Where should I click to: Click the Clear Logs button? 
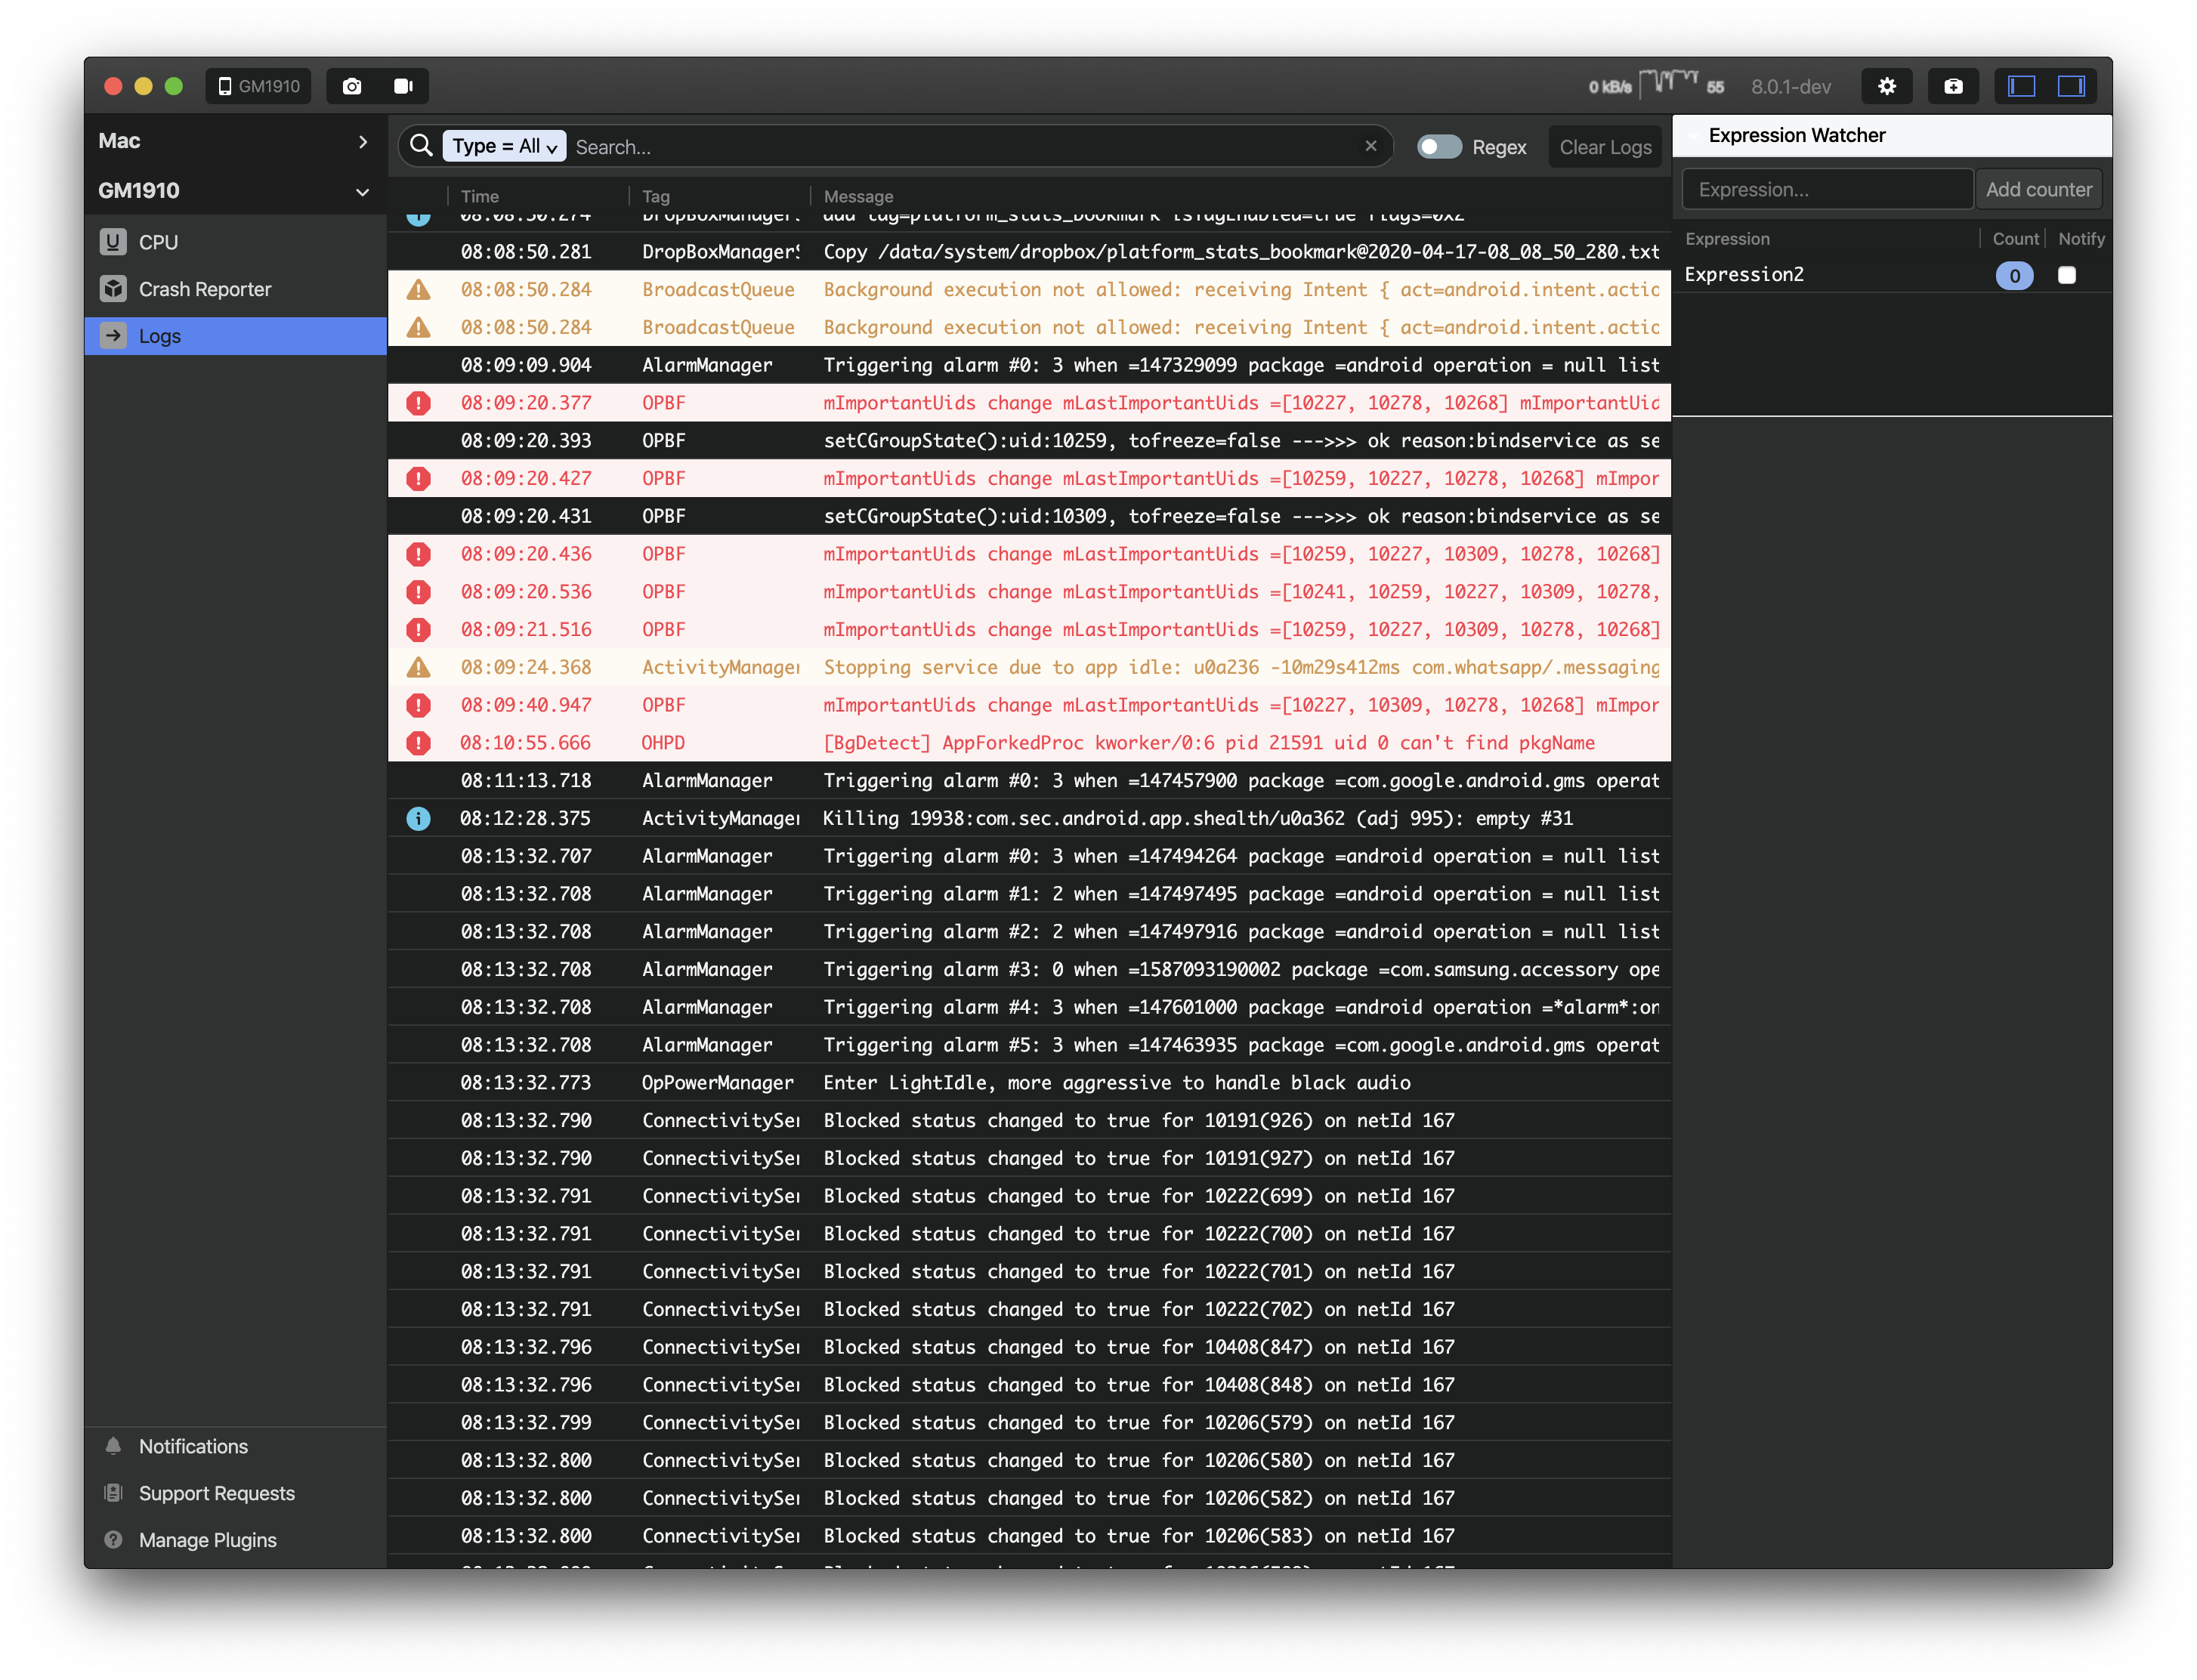pos(1605,147)
